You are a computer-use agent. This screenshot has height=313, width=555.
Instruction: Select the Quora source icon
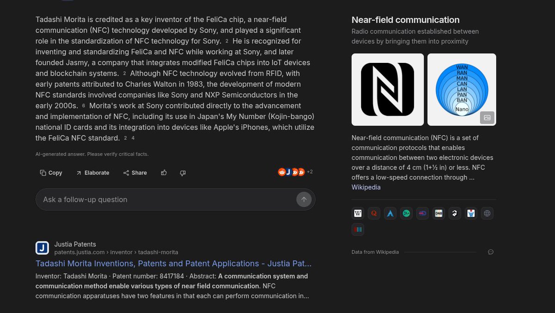click(x=374, y=213)
